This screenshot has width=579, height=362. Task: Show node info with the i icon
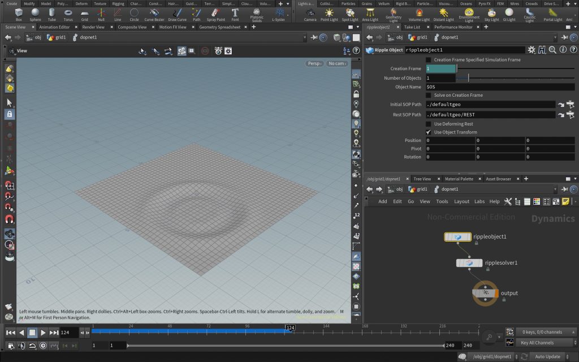(563, 50)
